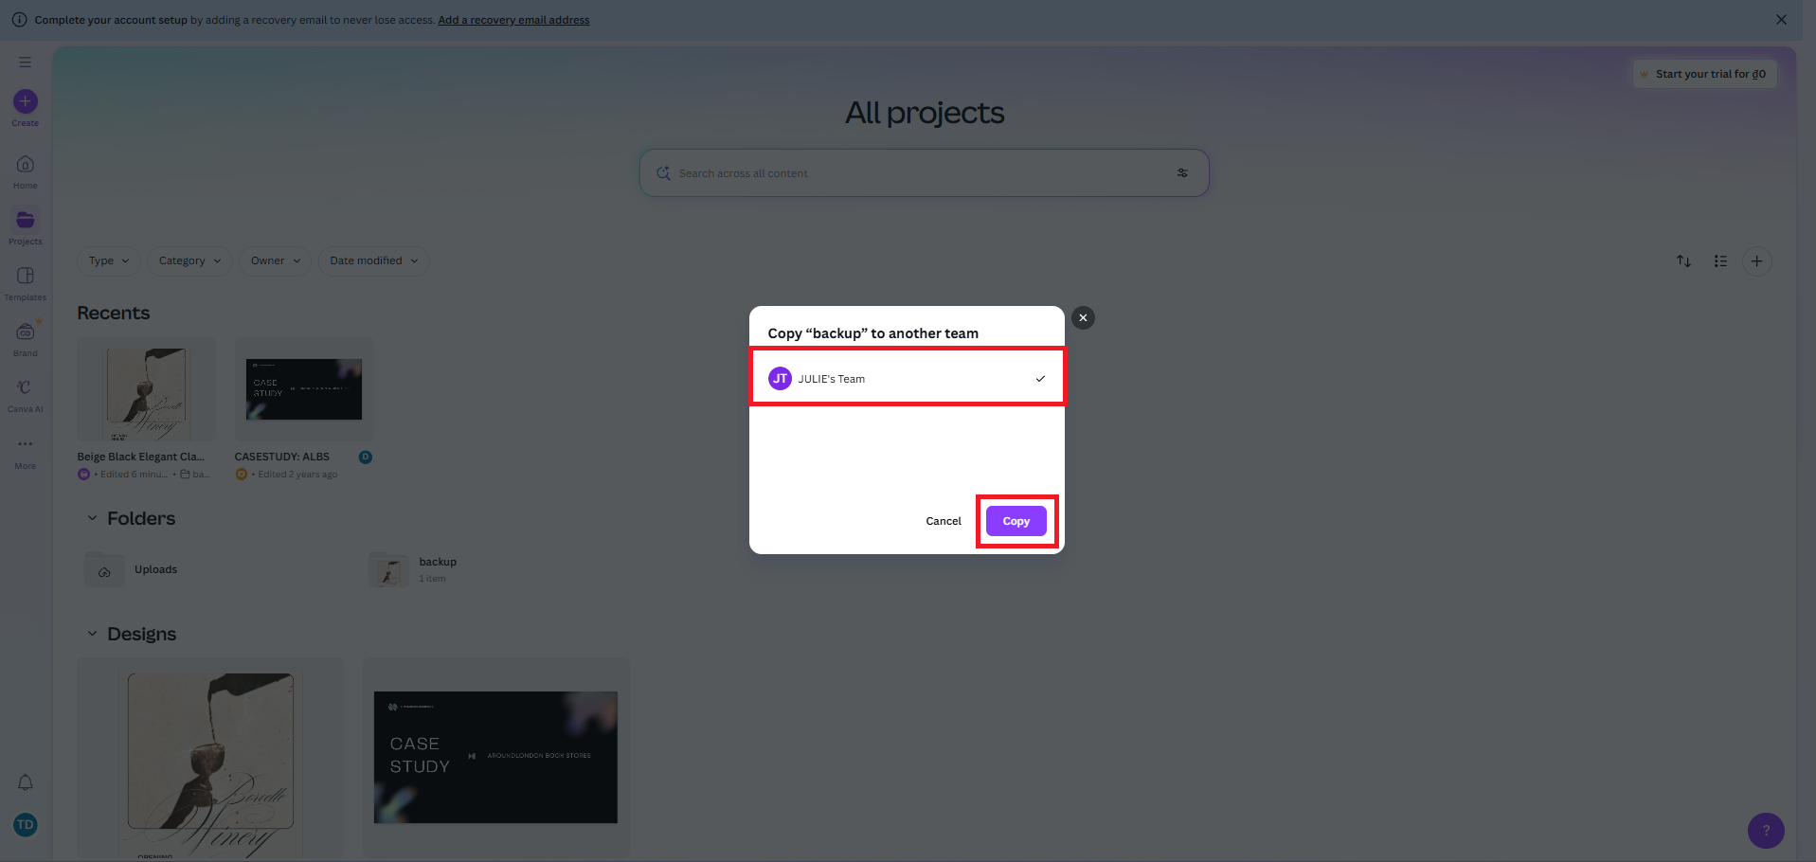Screen dimensions: 1816x862
Task: Click Cancel in the copy dialog
Action: coord(943,521)
